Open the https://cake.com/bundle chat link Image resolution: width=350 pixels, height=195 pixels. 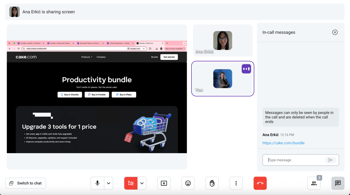tap(283, 143)
